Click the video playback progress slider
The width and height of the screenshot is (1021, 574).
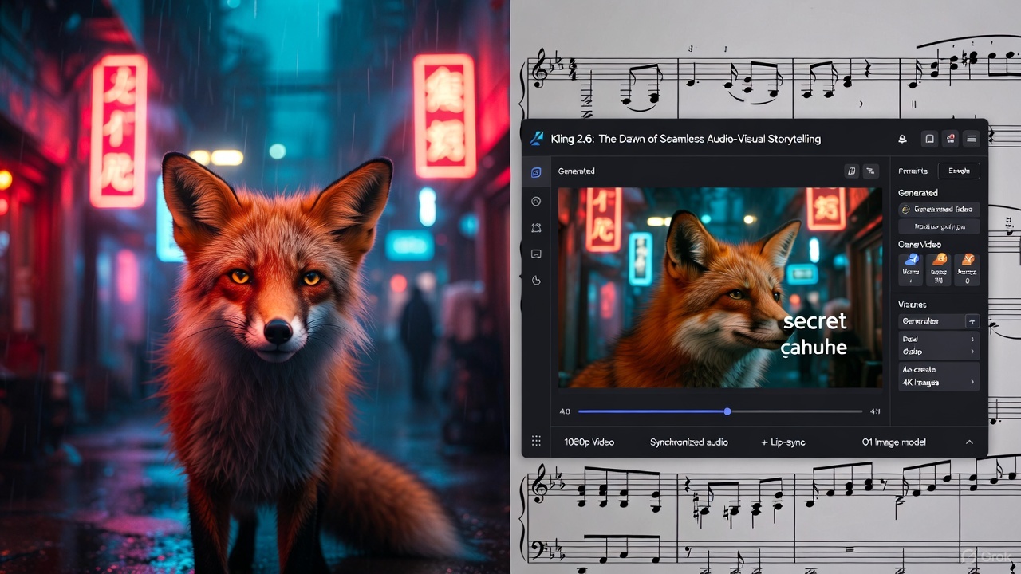(x=726, y=411)
